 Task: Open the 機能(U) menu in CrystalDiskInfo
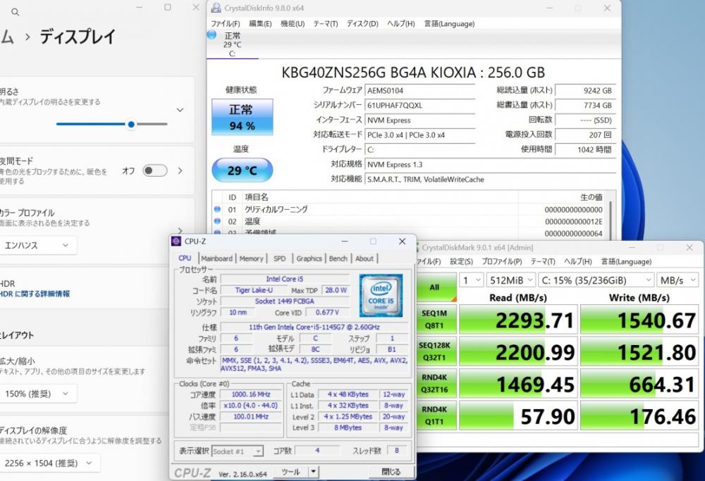[x=293, y=23]
